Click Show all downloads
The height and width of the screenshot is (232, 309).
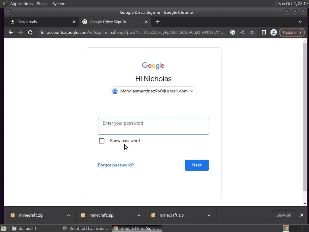point(284,215)
